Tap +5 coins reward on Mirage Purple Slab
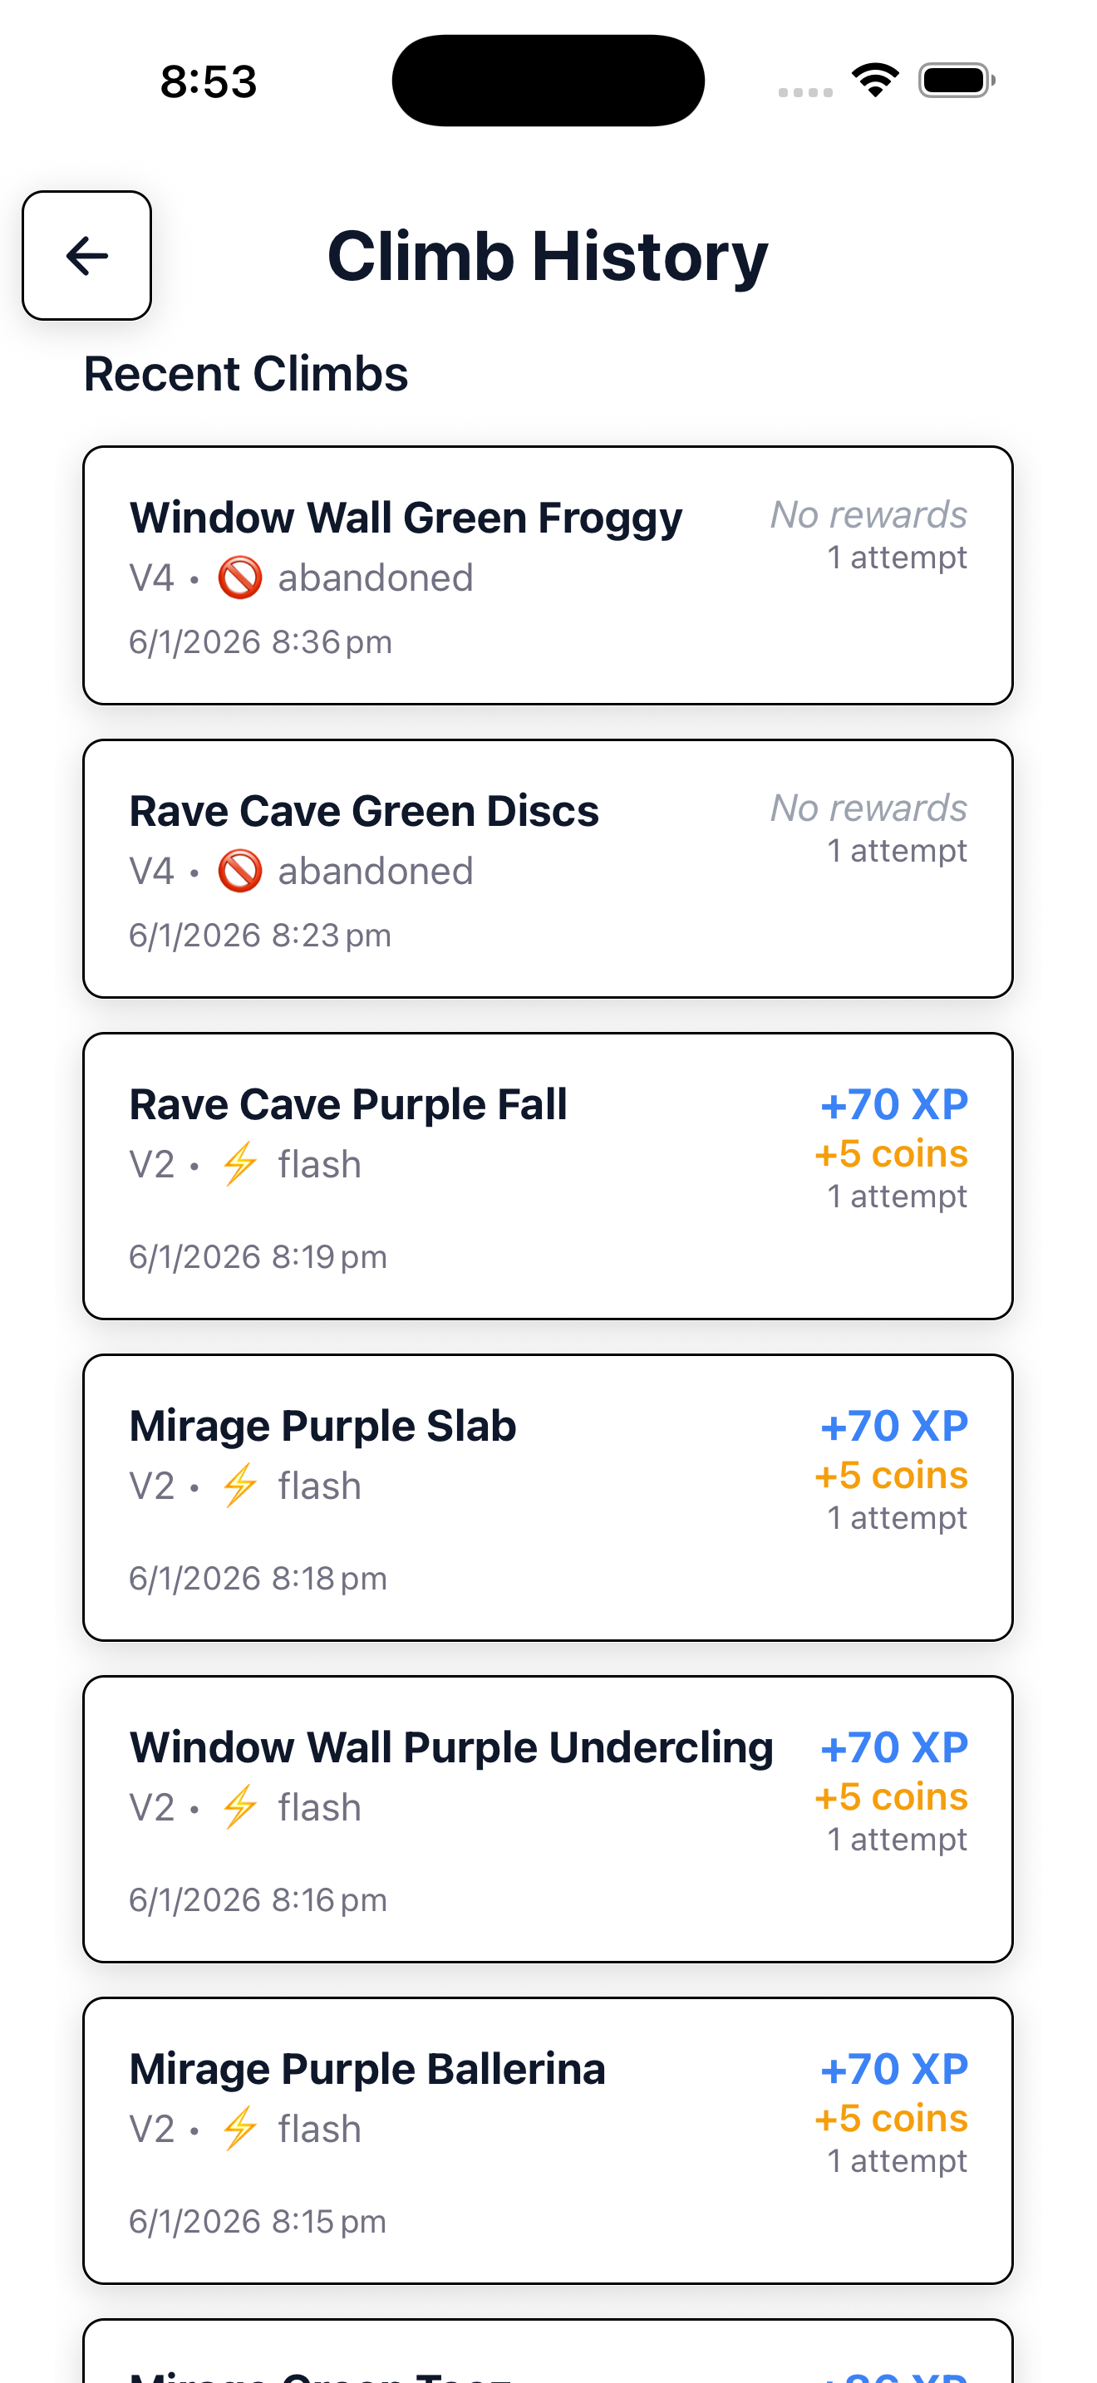 (x=891, y=1476)
